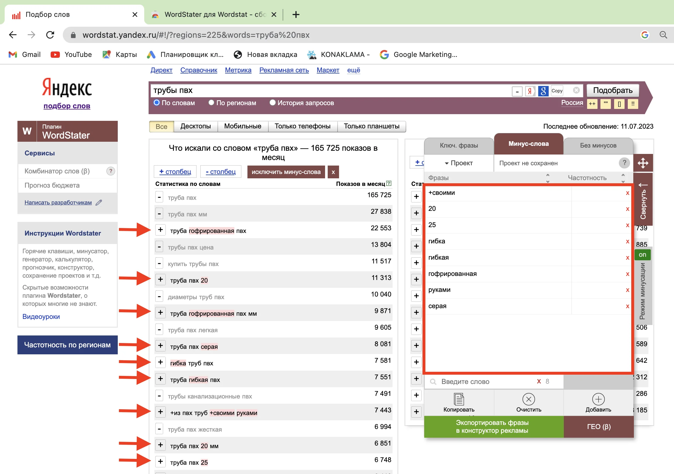This screenshot has height=474, width=674.
Task: Click the Copy icon in the search bar
Action: (x=557, y=91)
